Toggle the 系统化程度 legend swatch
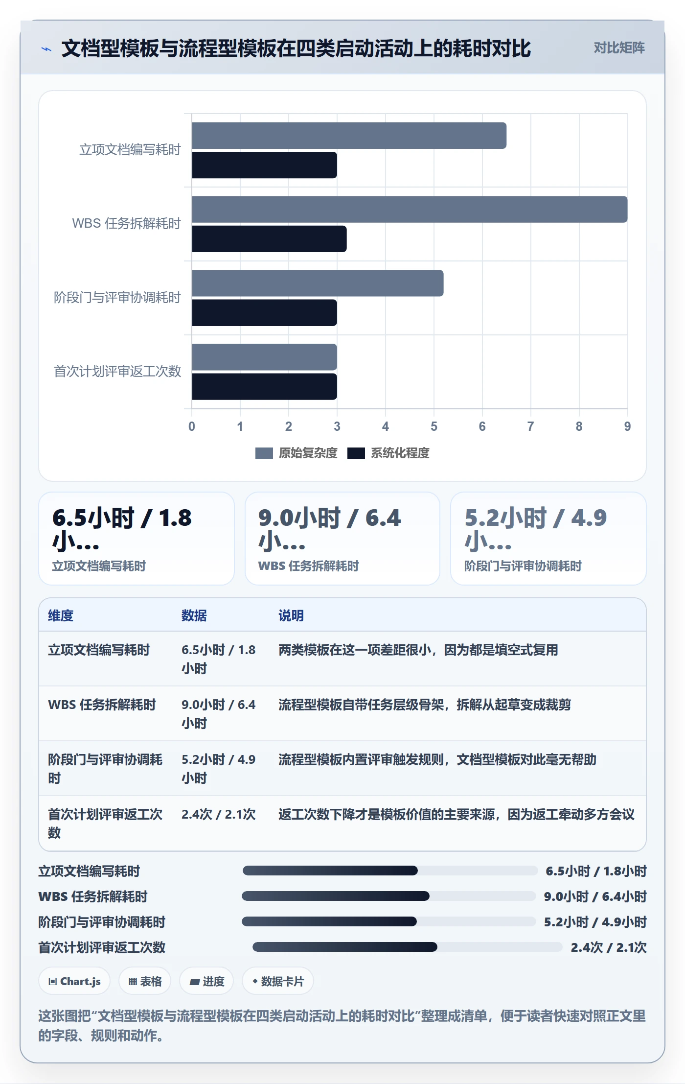 pos(356,453)
